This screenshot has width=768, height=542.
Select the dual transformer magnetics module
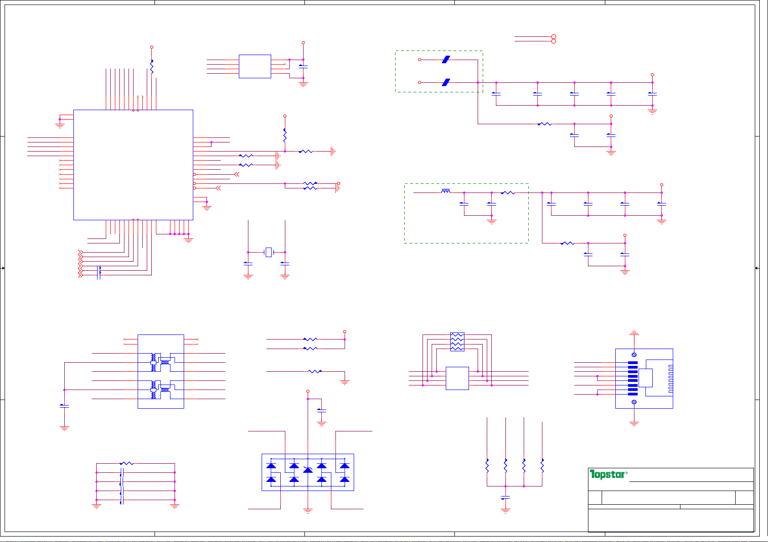coord(161,371)
